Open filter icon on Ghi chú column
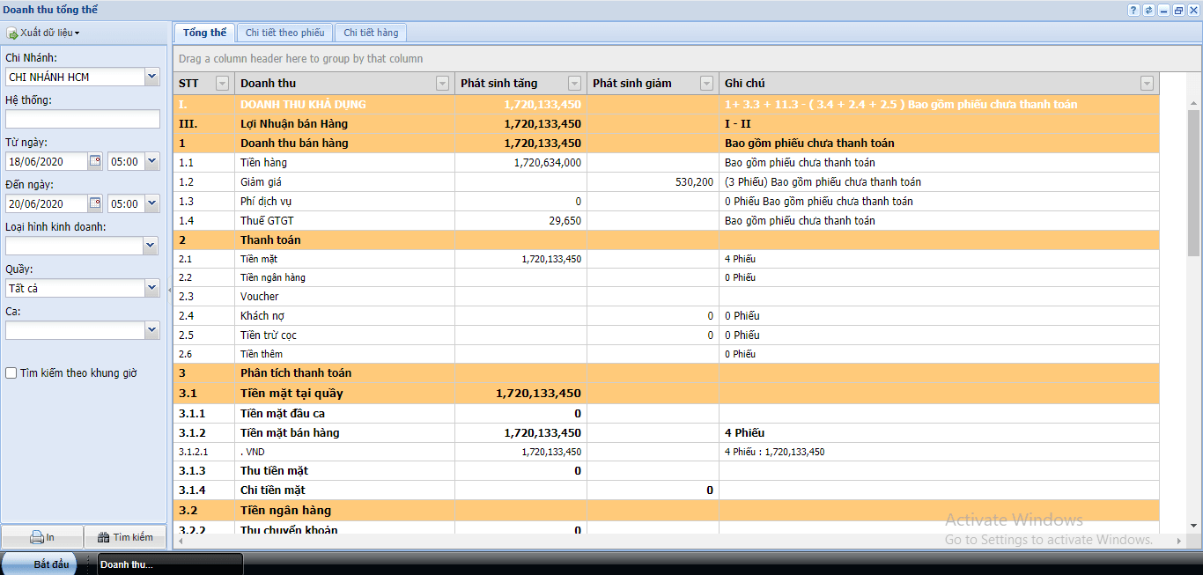The image size is (1203, 575). 1147,84
